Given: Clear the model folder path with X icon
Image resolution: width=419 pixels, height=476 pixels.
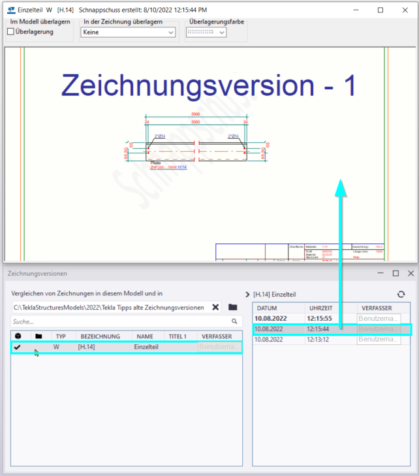Looking at the screenshot, I should point(215,307).
